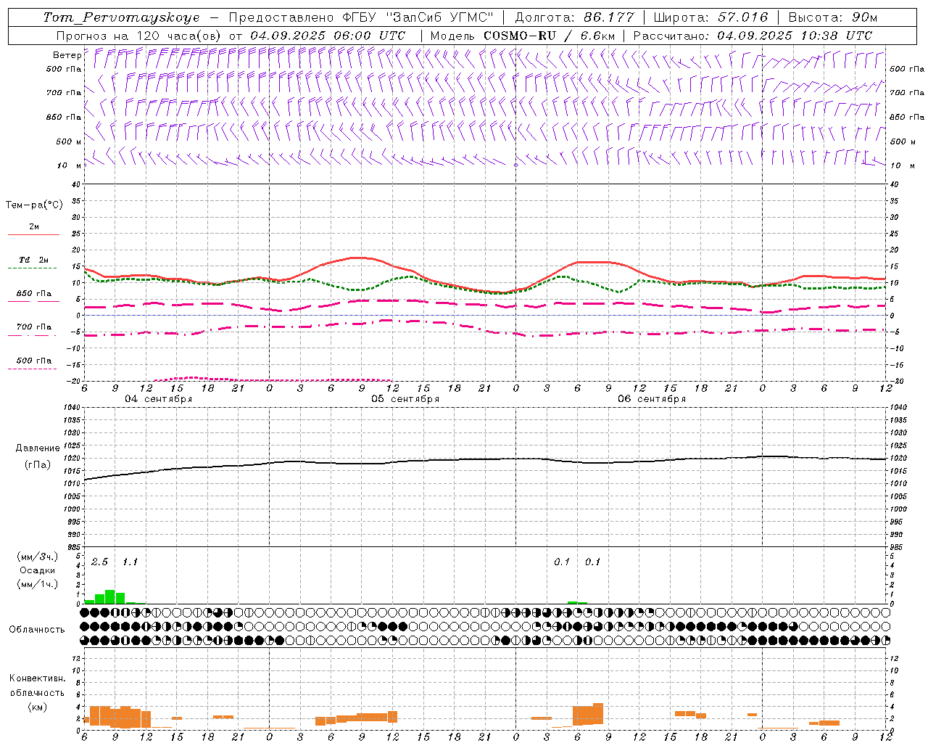This screenshot has width=928, height=743.
Task: Click the 05 сентября date label
Action: 405,399
